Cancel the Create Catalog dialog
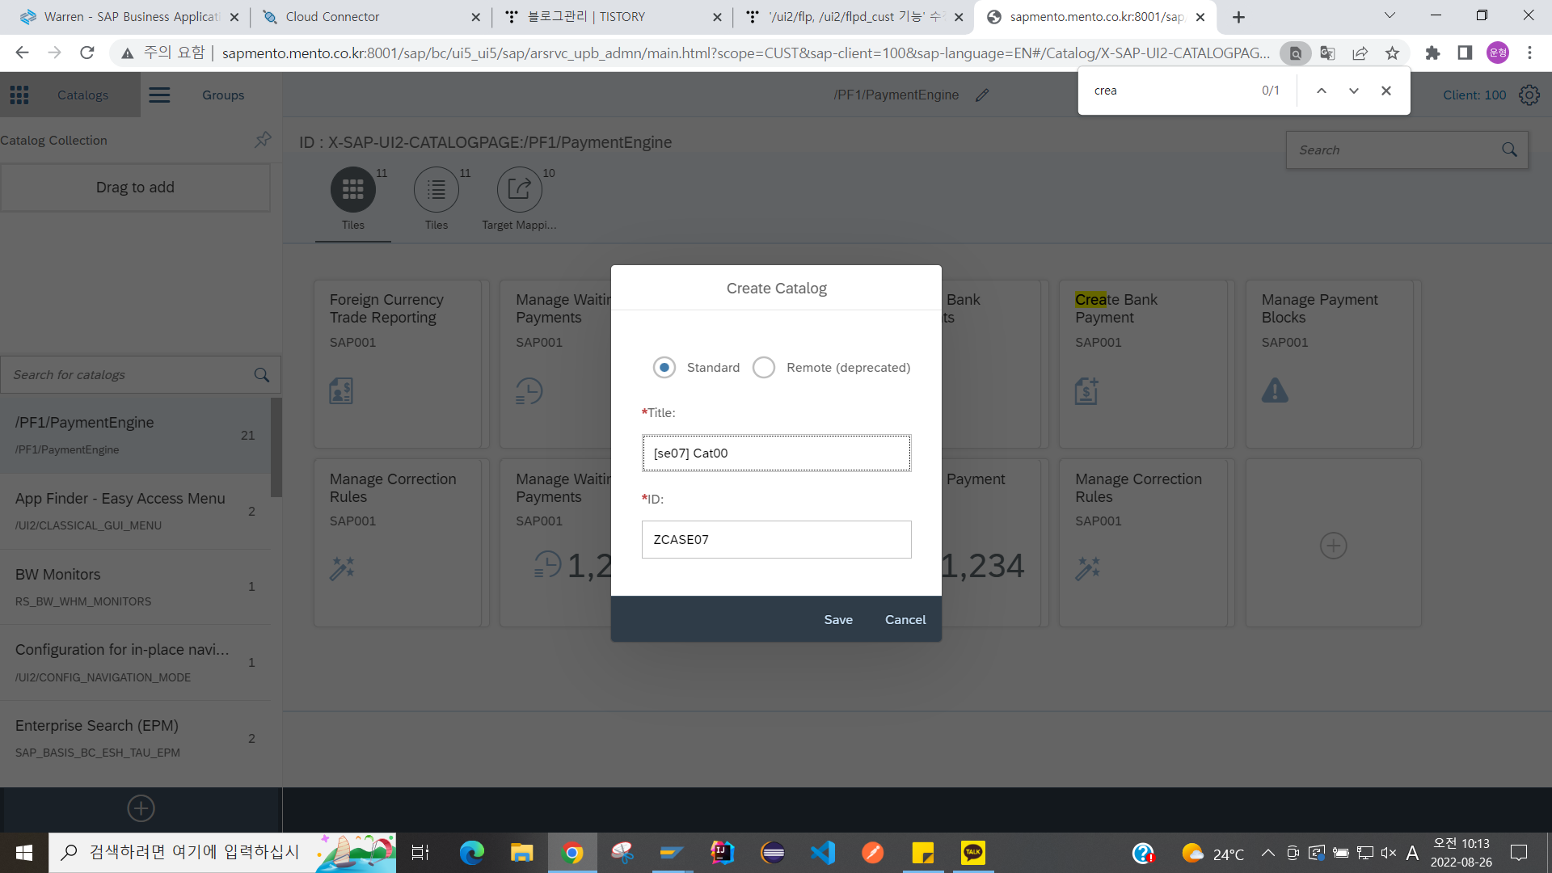The image size is (1552, 873). (x=905, y=619)
